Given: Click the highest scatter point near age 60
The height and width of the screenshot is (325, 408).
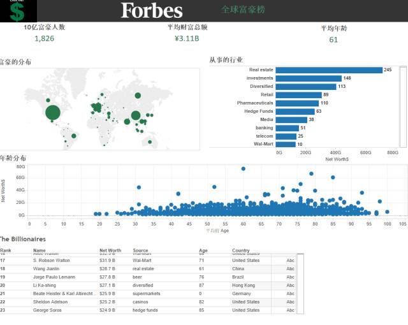Looking at the screenshot, I should point(243,169).
